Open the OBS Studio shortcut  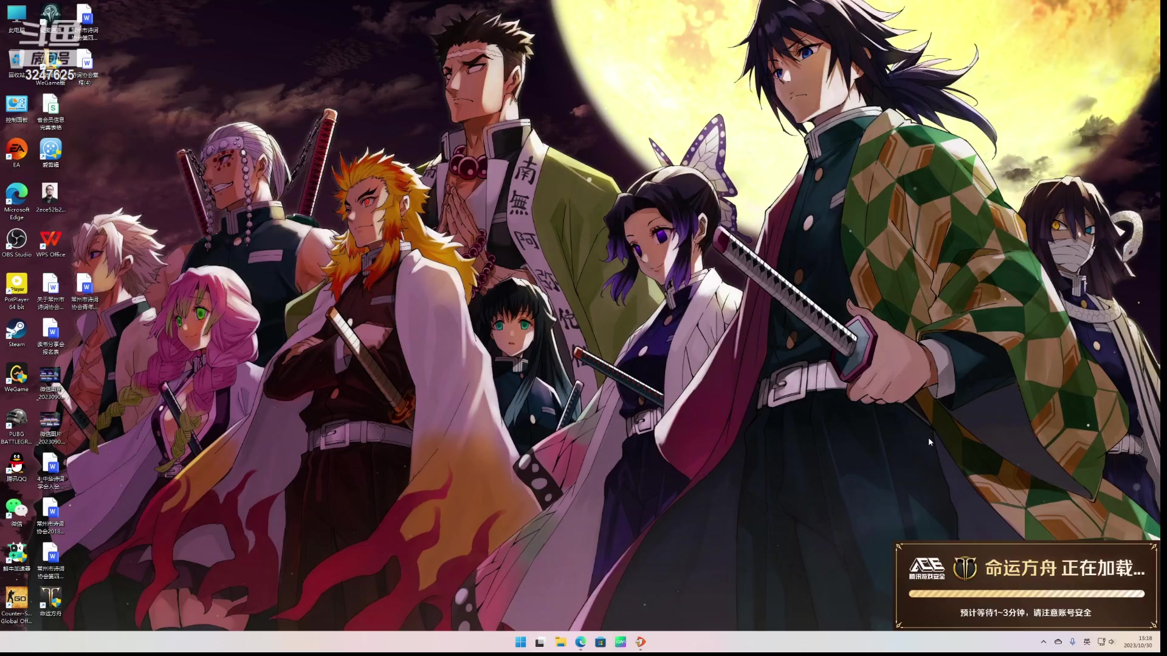pos(16,243)
